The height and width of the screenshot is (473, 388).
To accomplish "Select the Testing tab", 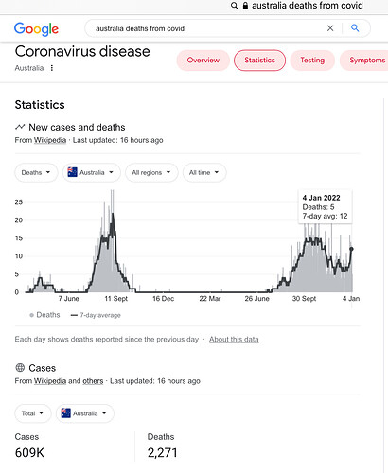I will pyautogui.click(x=312, y=61).
